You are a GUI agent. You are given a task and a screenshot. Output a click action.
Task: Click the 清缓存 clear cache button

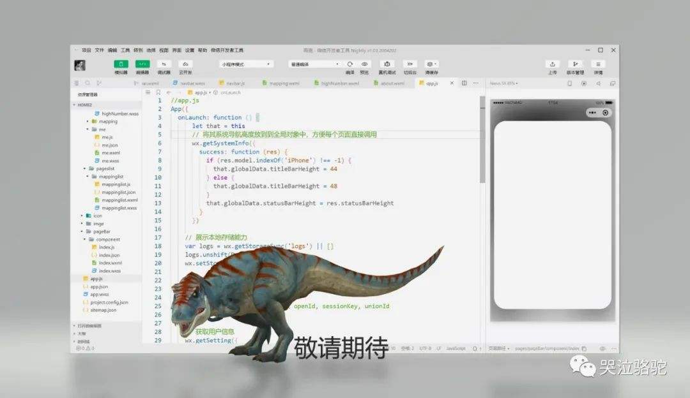click(431, 64)
